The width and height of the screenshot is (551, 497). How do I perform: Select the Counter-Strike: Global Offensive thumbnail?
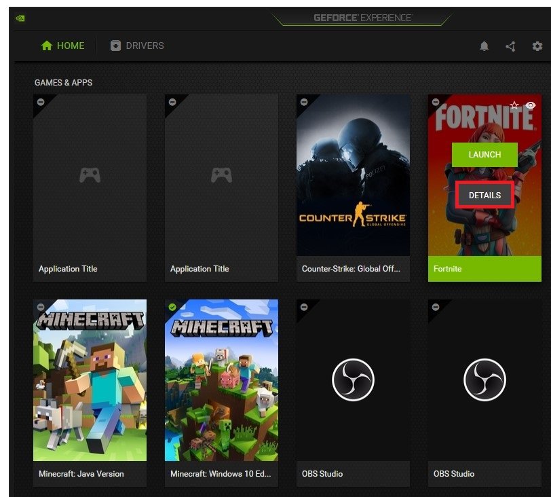[353, 175]
